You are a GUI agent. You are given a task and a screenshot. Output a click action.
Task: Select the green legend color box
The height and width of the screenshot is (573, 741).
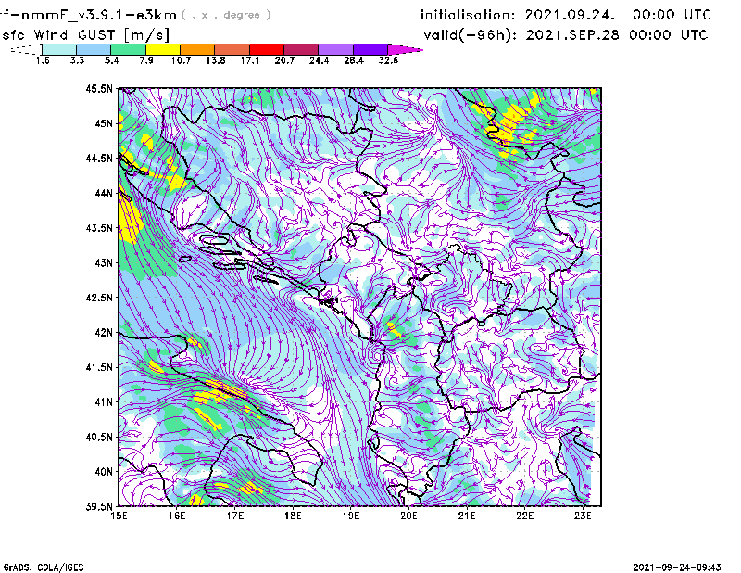pos(128,49)
